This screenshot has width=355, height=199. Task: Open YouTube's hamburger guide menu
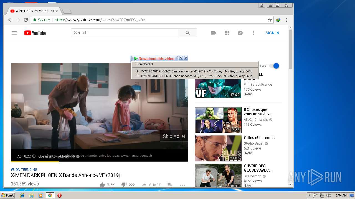click(x=14, y=33)
